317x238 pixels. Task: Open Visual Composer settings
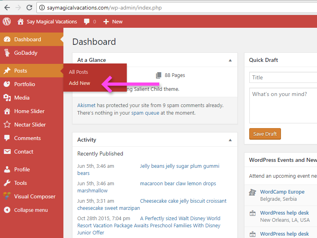click(x=32, y=196)
